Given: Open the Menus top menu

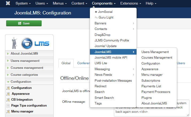Looking at the screenshot, I should pos(60,3).
